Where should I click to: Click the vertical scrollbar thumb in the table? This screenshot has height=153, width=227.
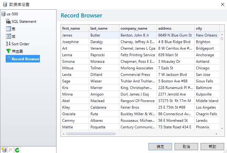point(222,39)
